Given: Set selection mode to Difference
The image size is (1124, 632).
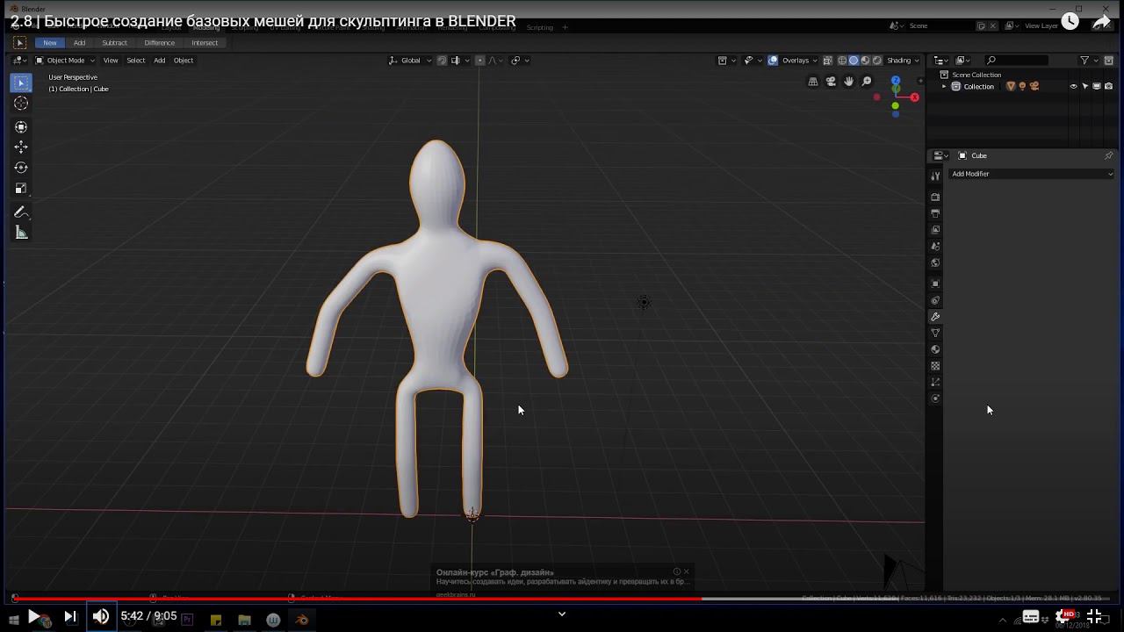Looking at the screenshot, I should click(159, 43).
